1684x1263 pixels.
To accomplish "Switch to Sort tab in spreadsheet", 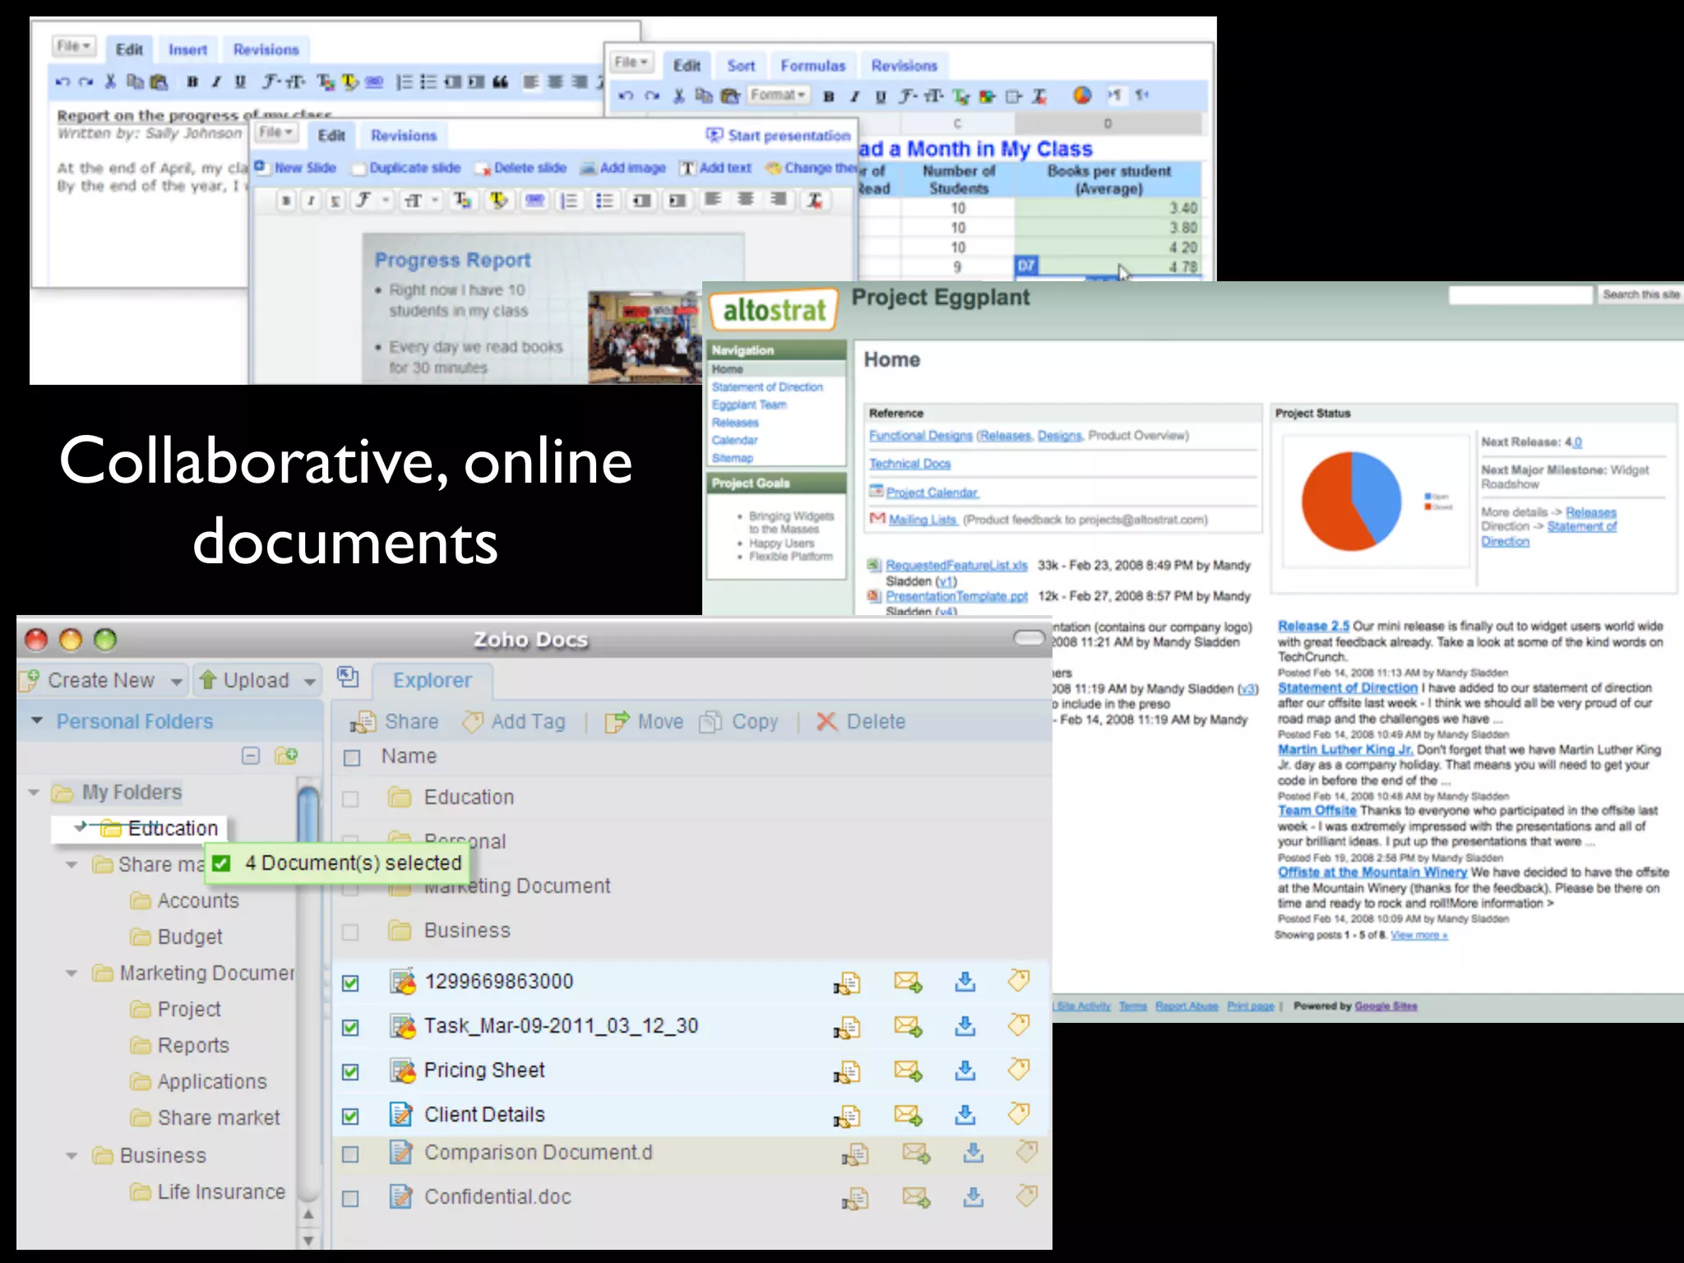I will (741, 66).
